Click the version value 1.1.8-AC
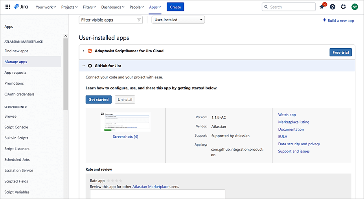The width and height of the screenshot is (364, 199). coord(219,117)
